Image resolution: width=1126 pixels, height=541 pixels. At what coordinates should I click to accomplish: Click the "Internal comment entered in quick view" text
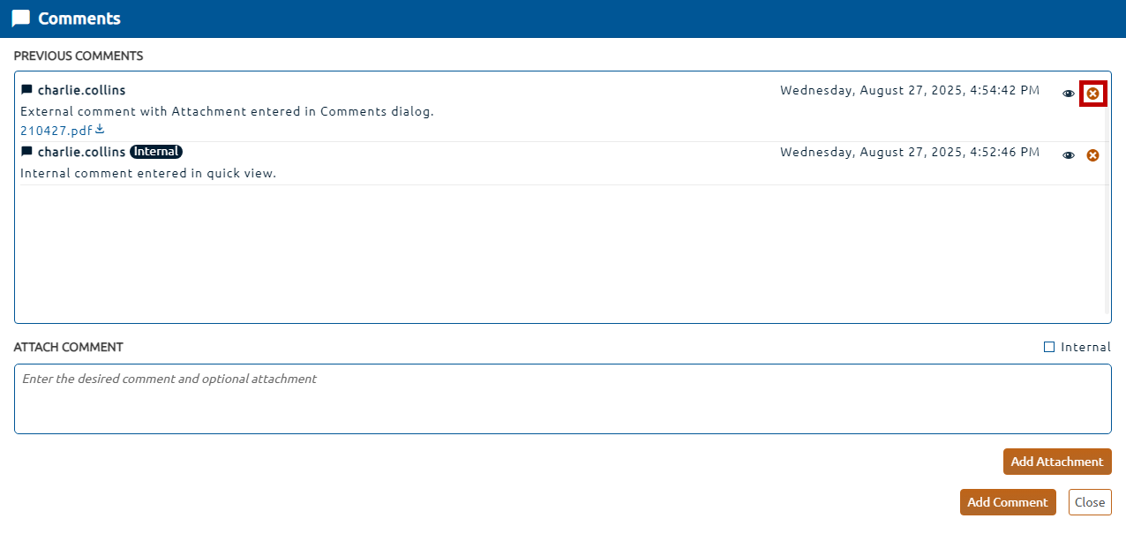coord(148,173)
